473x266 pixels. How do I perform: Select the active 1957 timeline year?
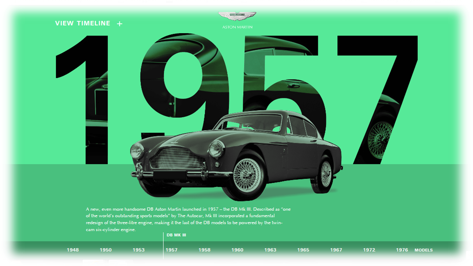point(172,250)
